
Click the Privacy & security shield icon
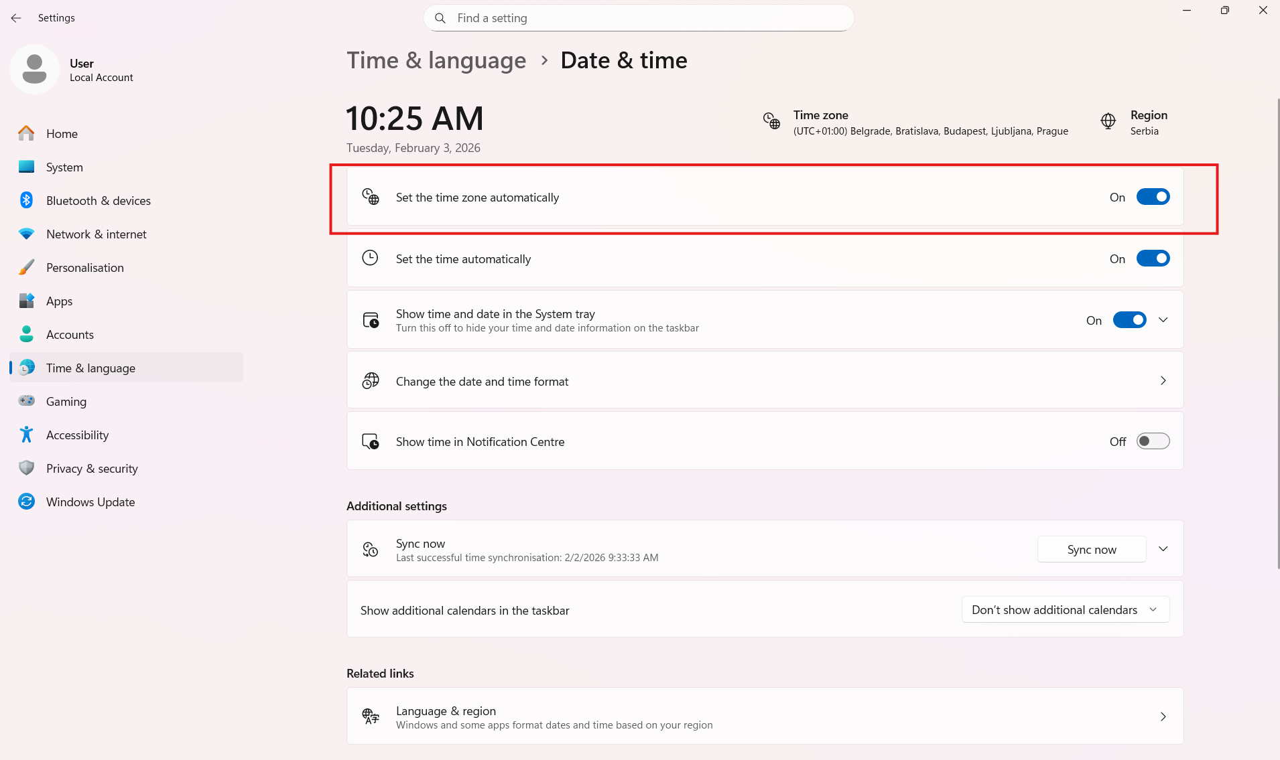(x=26, y=468)
